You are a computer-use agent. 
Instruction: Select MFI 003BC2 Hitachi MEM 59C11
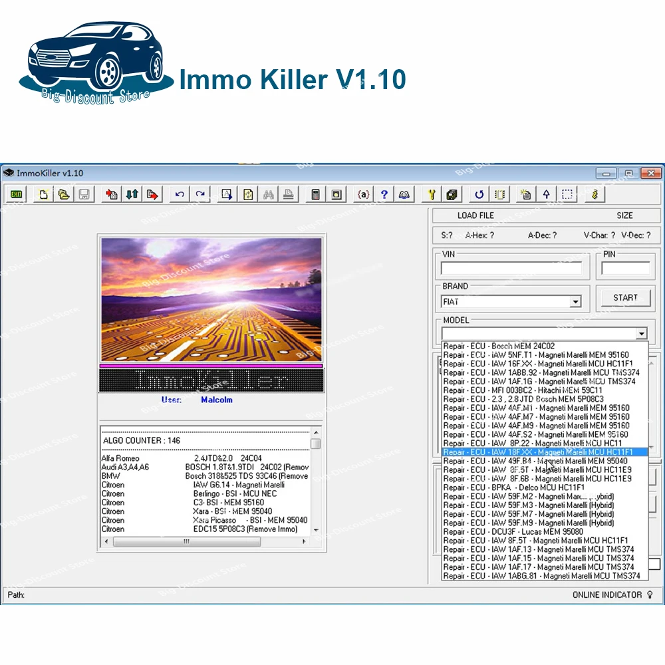[x=545, y=390]
